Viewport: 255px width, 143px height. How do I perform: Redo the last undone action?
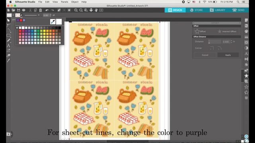52,10
